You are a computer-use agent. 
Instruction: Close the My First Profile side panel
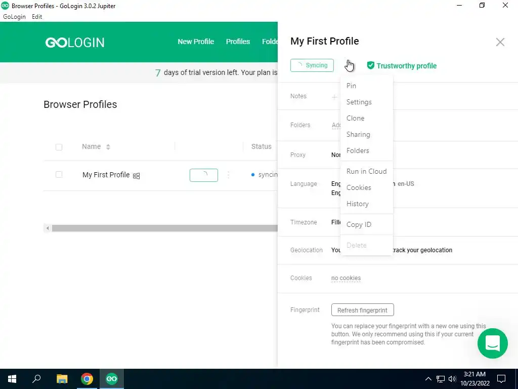[x=500, y=42]
